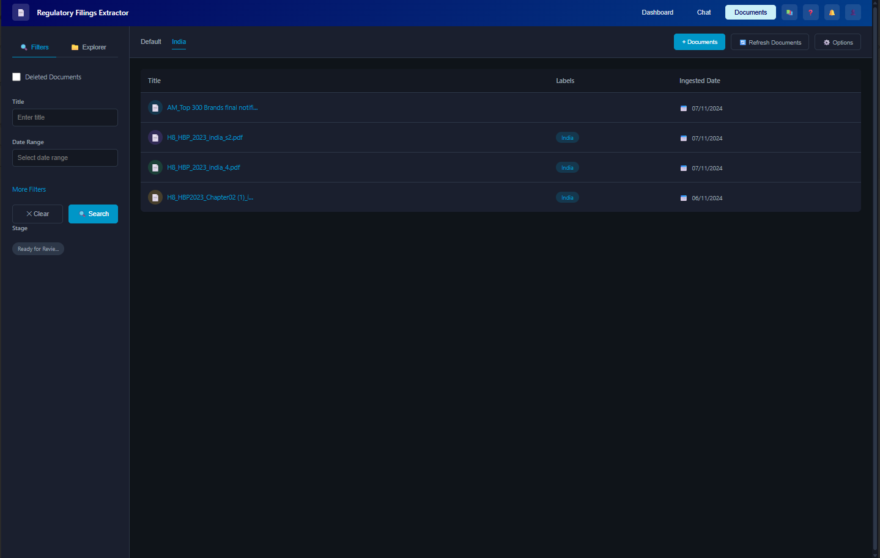Click the notifications bell icon
This screenshot has width=880, height=558.
coord(832,12)
